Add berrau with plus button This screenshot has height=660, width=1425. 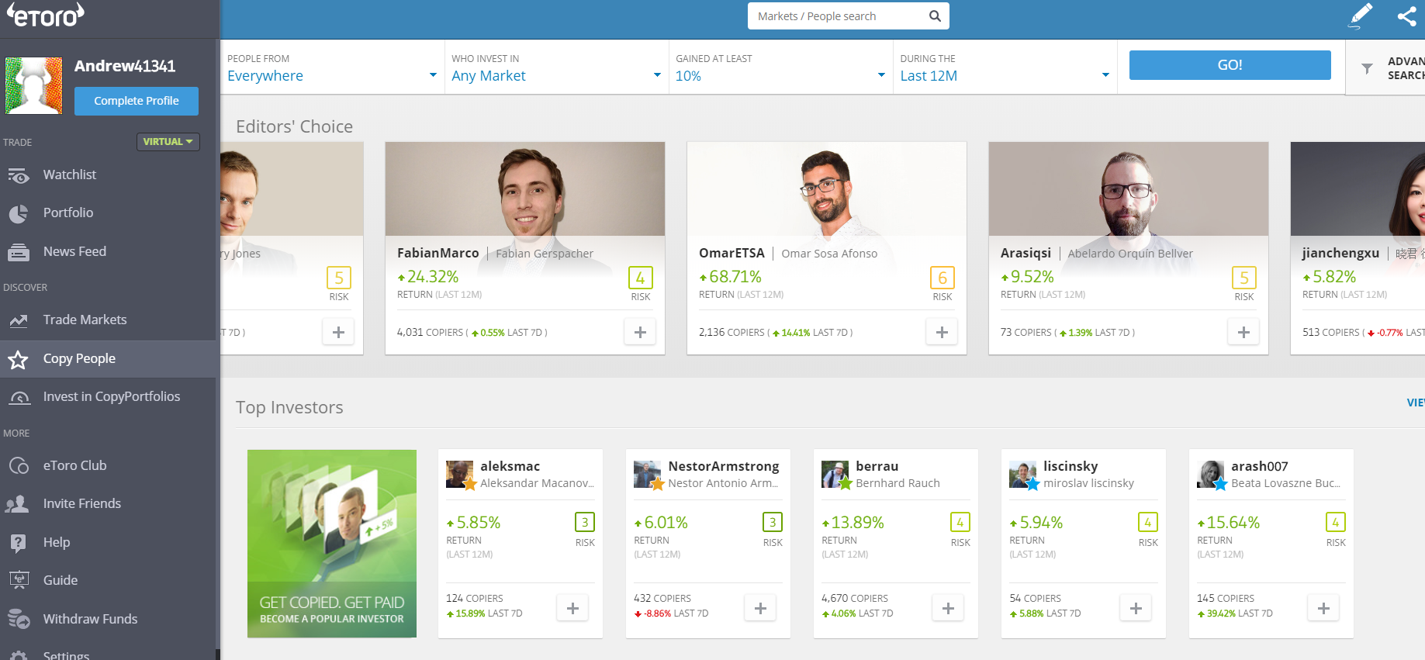pos(948,609)
